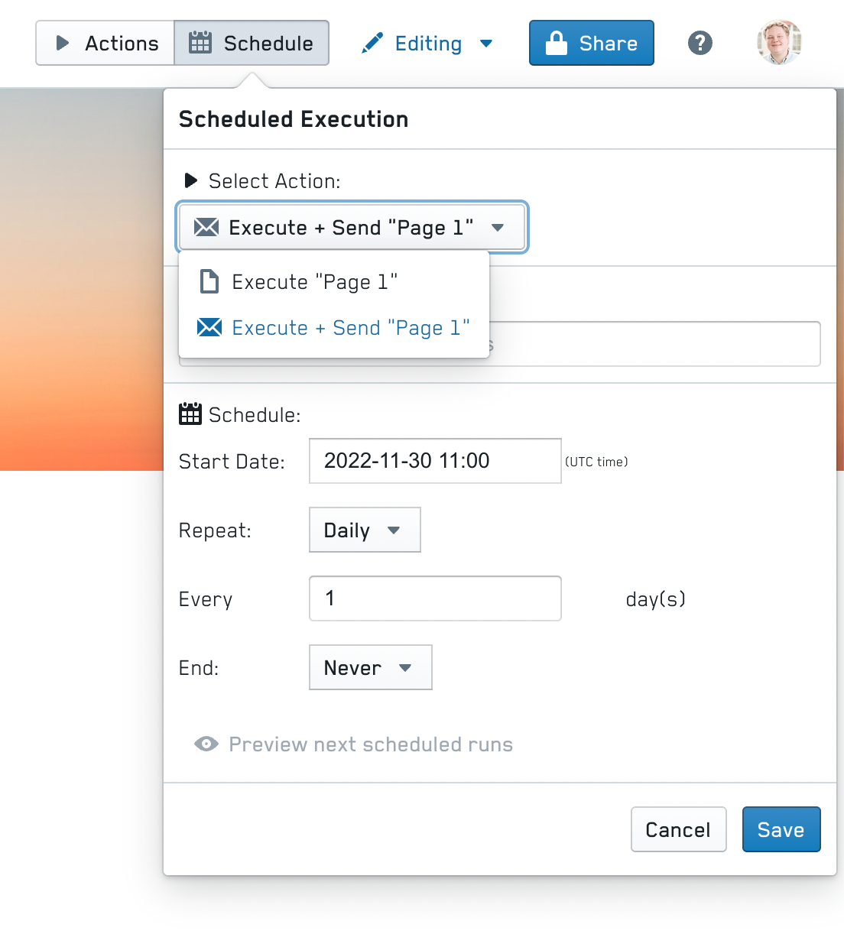This screenshot has height=934, width=844.
Task: Click the Actions play icon
Action: [x=63, y=44]
